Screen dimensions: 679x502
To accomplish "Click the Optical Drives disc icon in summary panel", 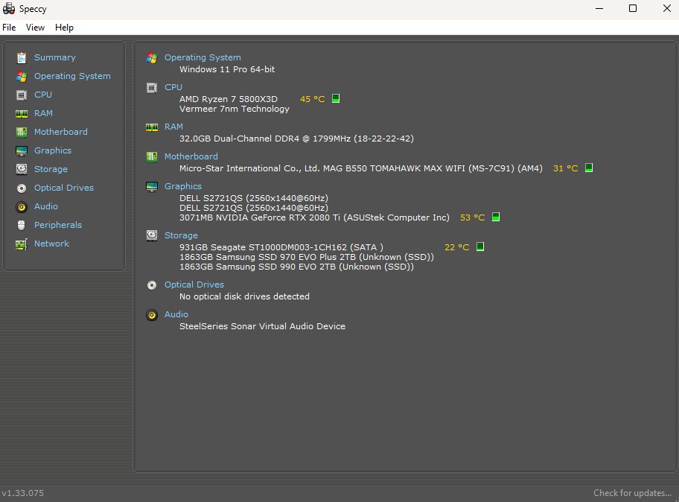I will point(152,285).
